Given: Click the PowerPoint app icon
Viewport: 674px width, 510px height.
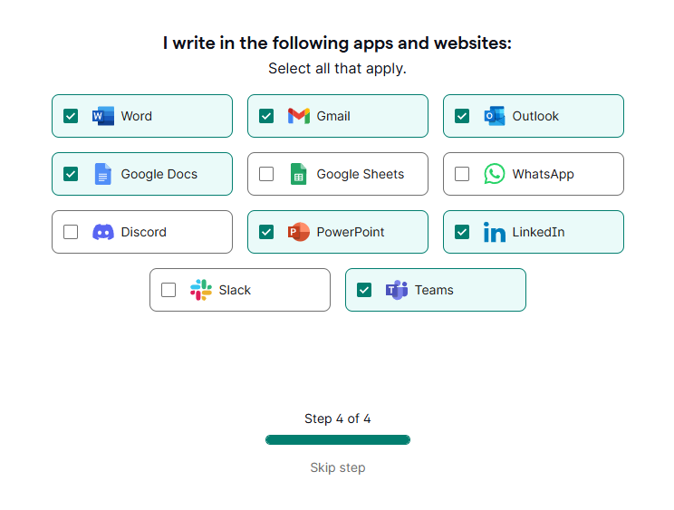Looking at the screenshot, I should [x=299, y=232].
